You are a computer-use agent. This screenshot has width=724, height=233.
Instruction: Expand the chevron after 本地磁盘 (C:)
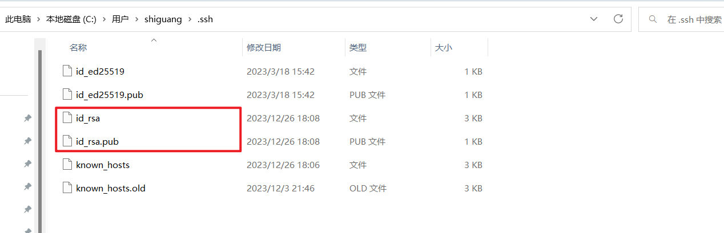pos(104,19)
